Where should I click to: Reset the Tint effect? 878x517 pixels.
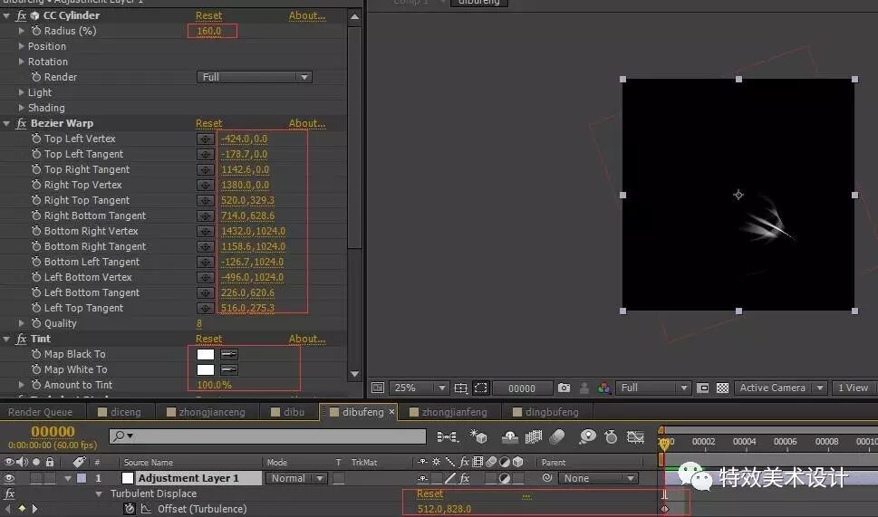pyautogui.click(x=209, y=339)
